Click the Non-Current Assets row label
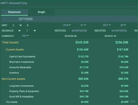 tap(14, 79)
